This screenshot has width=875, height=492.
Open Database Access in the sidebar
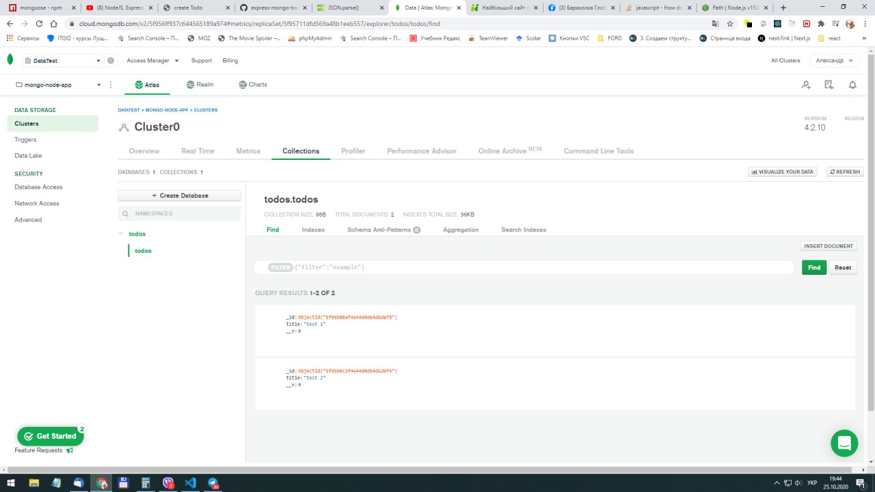[x=38, y=187]
